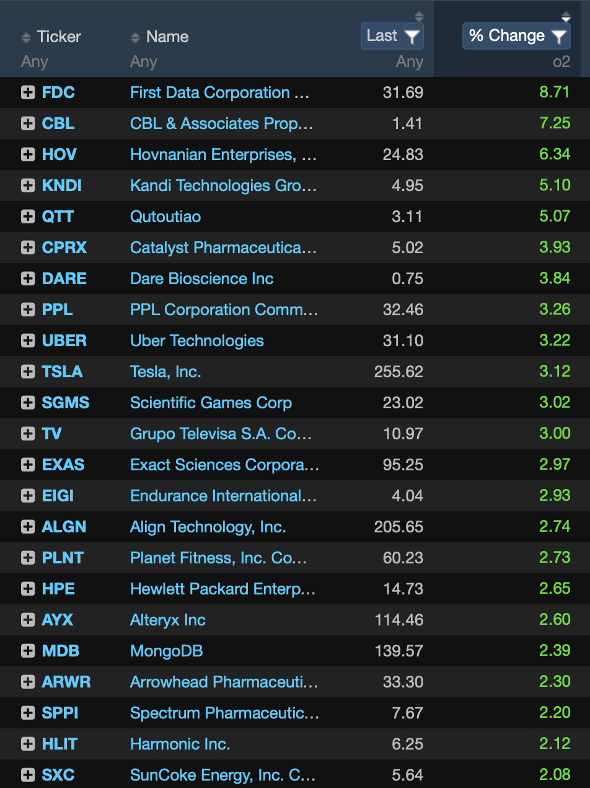This screenshot has height=788, width=590.
Task: Click the plus icon beside SGMS
Action: point(28,403)
